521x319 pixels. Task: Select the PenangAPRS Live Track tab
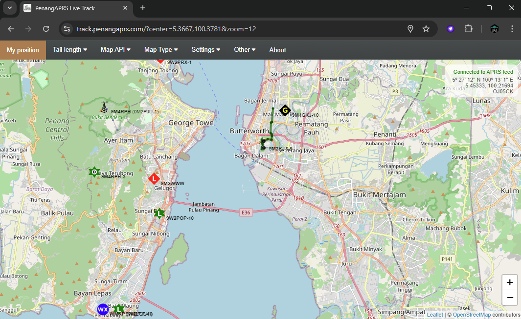click(x=76, y=8)
